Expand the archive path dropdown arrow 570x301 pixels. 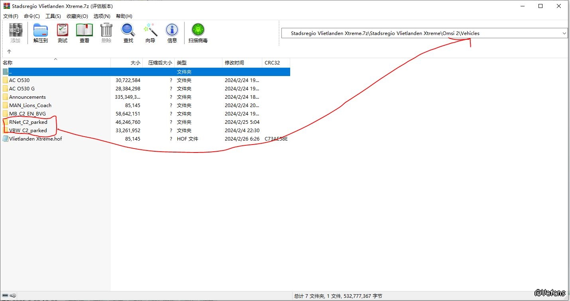point(564,33)
